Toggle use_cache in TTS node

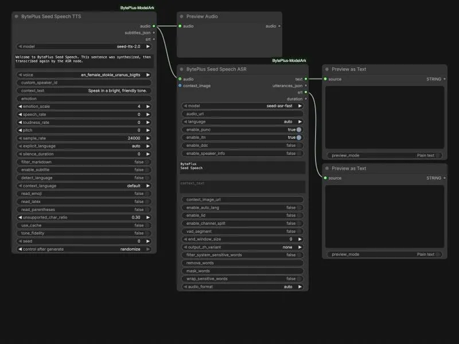[147, 225]
